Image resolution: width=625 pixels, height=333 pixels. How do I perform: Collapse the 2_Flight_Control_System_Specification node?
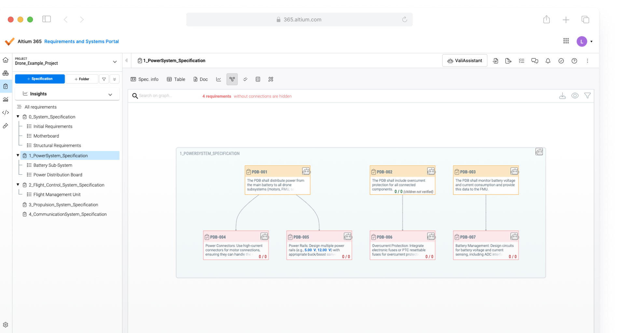(18, 185)
